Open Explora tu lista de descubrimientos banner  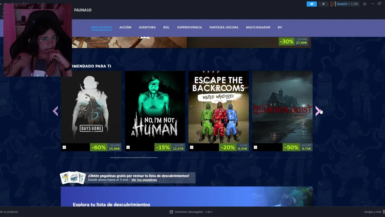186,197
